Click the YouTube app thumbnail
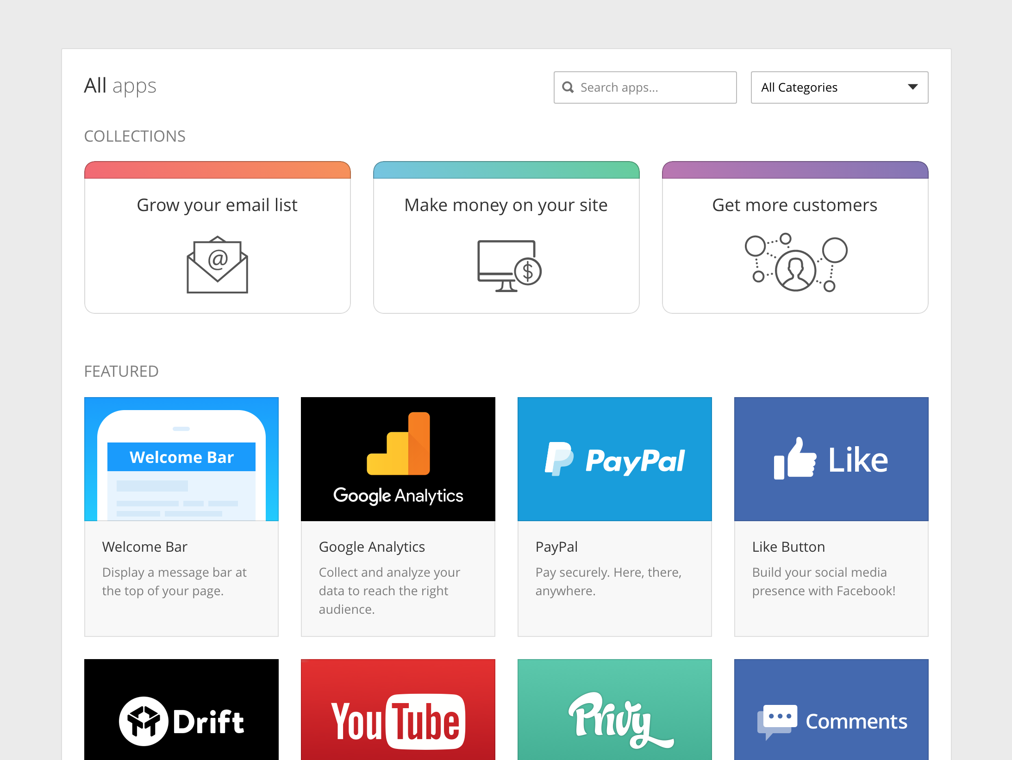Screen dimensions: 1012x760 pyautogui.click(x=398, y=710)
